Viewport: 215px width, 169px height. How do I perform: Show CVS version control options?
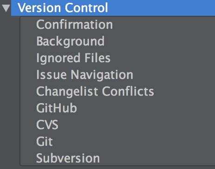[47, 124]
